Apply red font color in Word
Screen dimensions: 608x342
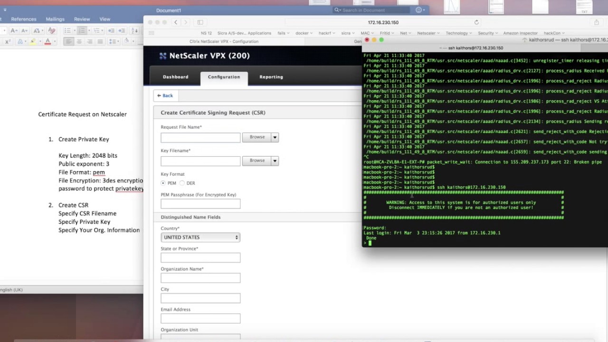tap(47, 41)
